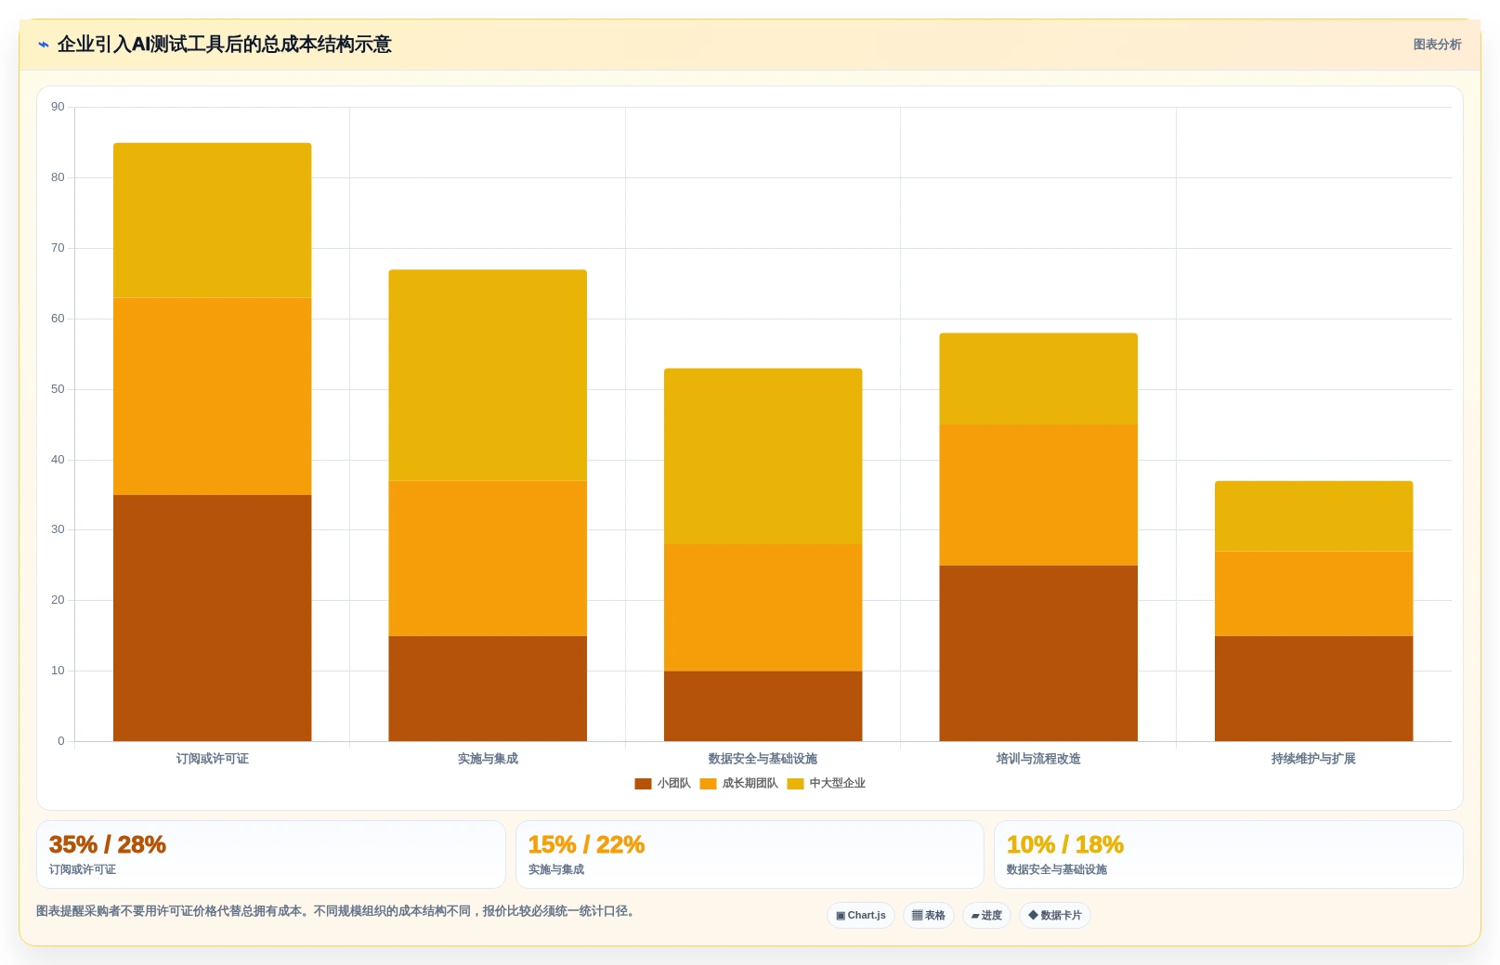Click the 成长期团队 segment of the 实施与集成 bar
The width and height of the screenshot is (1500, 965).
click(488, 558)
